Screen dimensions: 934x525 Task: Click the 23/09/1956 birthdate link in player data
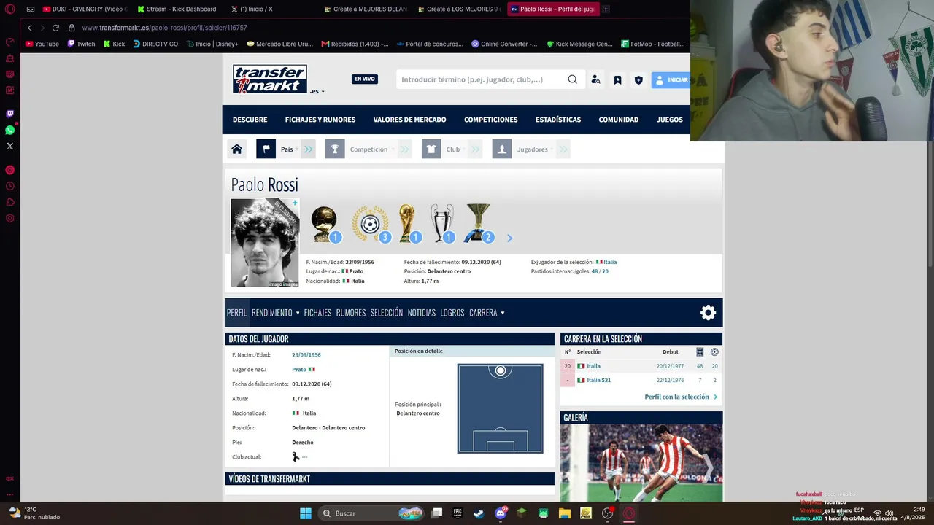pos(306,355)
